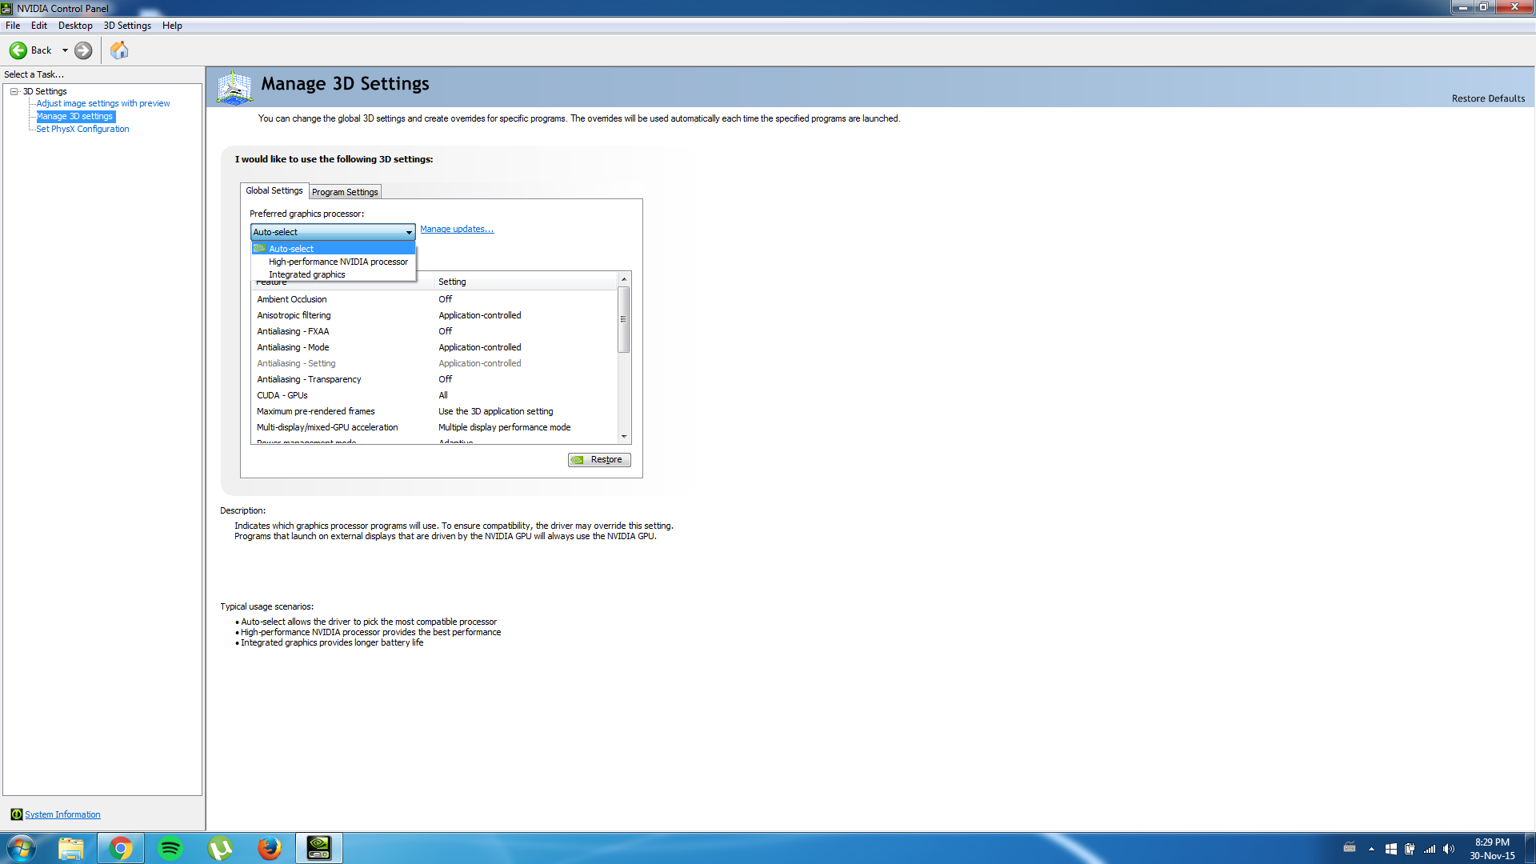Select Ambient Occlusion feature row
This screenshot has width=1536, height=864.
(435, 299)
